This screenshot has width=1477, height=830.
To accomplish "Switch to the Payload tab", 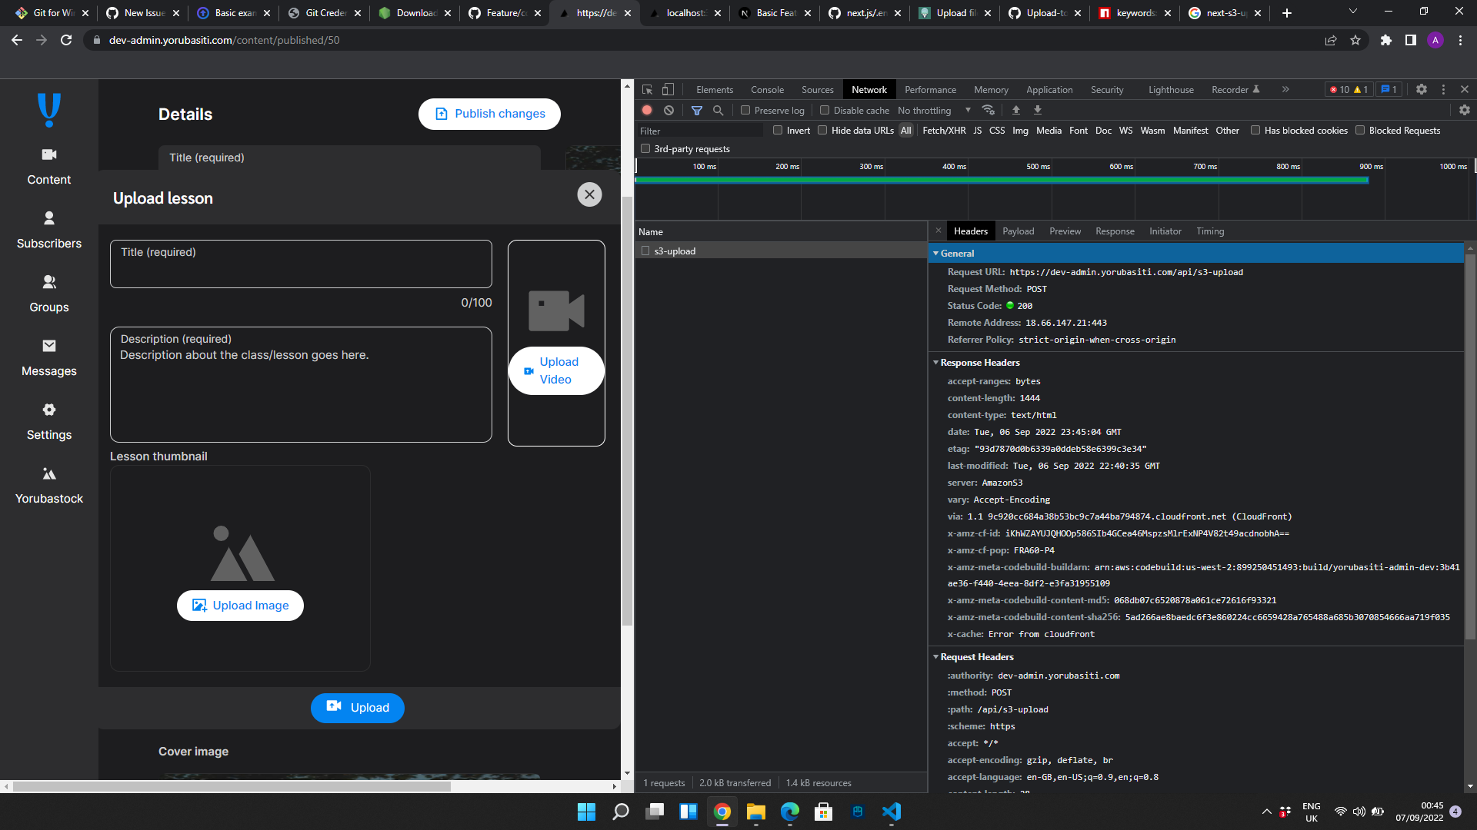I will pos(1018,231).
